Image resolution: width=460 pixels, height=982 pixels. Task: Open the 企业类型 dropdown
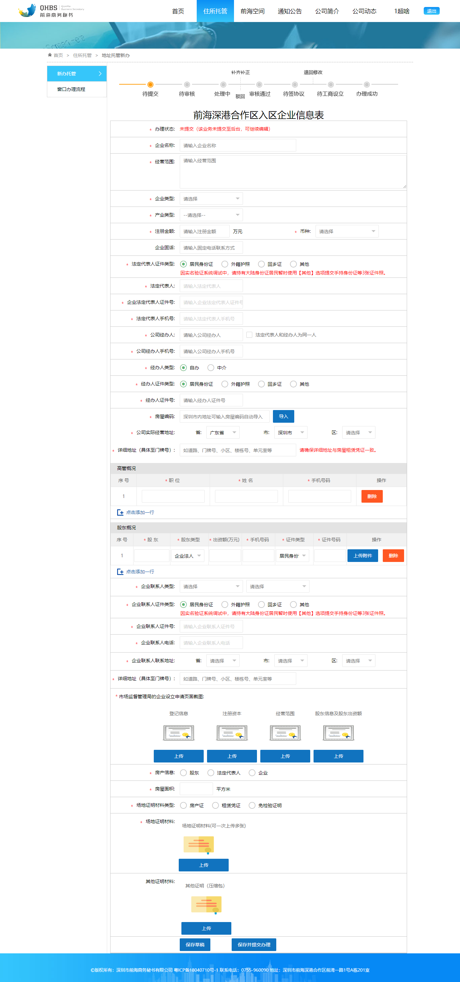(211, 199)
